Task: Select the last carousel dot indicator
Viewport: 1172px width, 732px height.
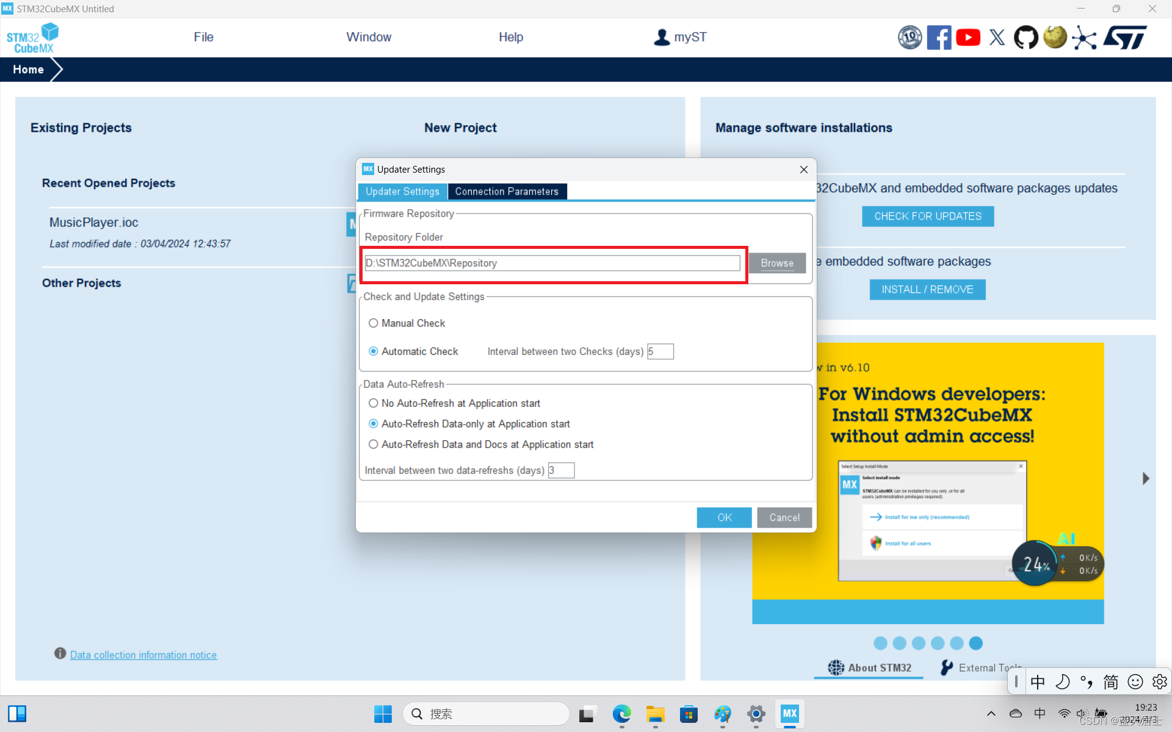Action: pyautogui.click(x=976, y=643)
